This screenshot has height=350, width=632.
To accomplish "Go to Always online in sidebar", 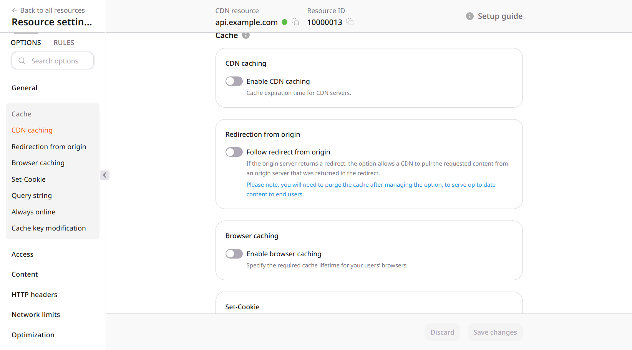I will pyautogui.click(x=33, y=212).
